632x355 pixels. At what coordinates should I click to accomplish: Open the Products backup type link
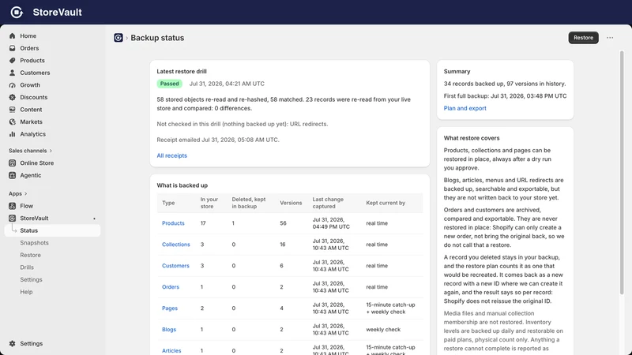coord(173,223)
